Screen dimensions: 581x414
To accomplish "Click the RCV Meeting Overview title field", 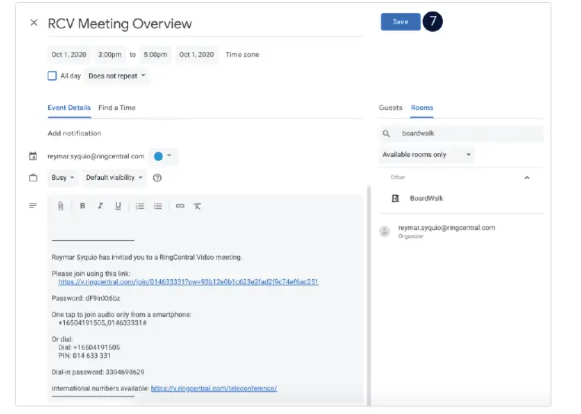I will (204, 24).
